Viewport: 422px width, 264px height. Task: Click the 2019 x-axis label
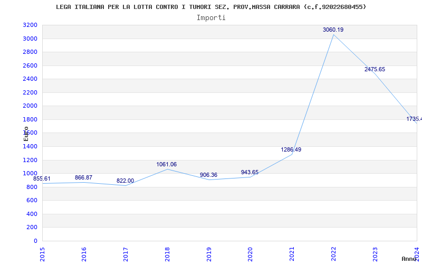pyautogui.click(x=209, y=254)
